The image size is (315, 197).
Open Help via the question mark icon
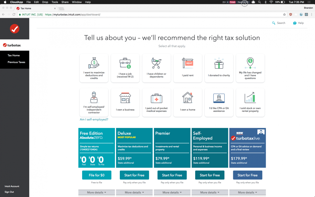294,23
